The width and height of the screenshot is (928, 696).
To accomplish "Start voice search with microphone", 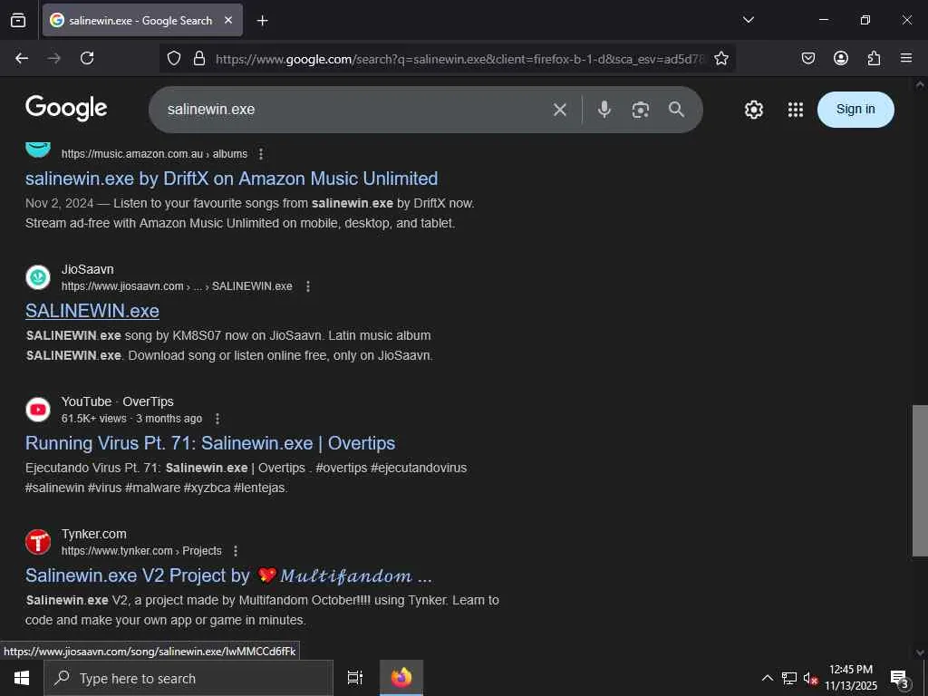I will pyautogui.click(x=604, y=110).
